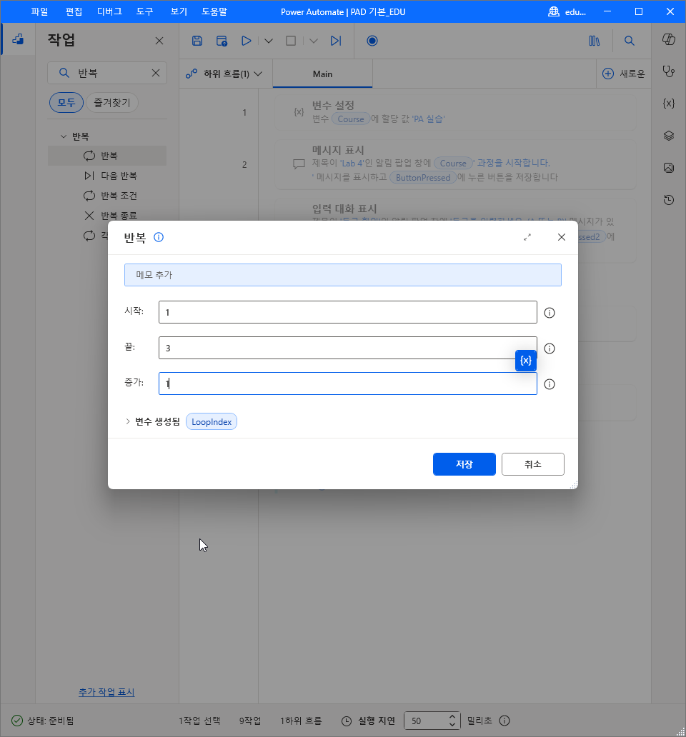This screenshot has width=686, height=737.
Task: Increase the run delay with up arrow
Action: [452, 716]
